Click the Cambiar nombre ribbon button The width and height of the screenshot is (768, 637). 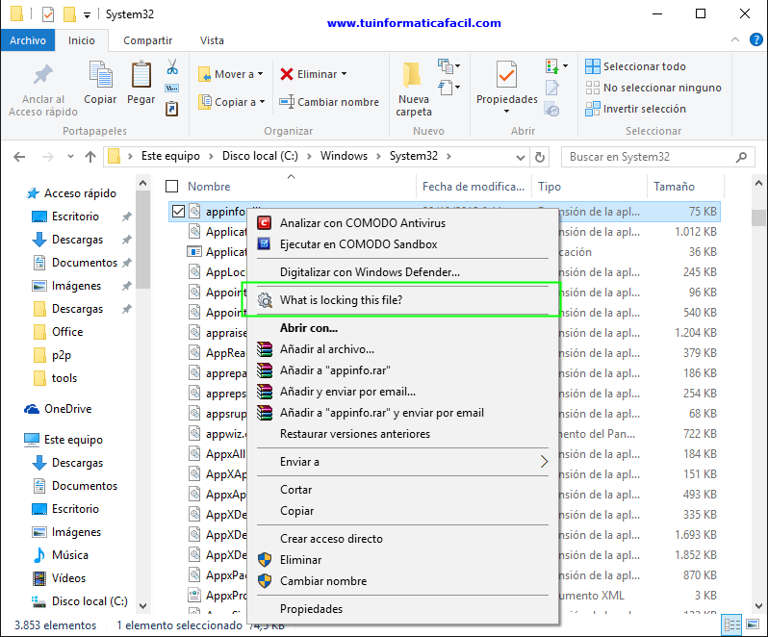tap(329, 102)
